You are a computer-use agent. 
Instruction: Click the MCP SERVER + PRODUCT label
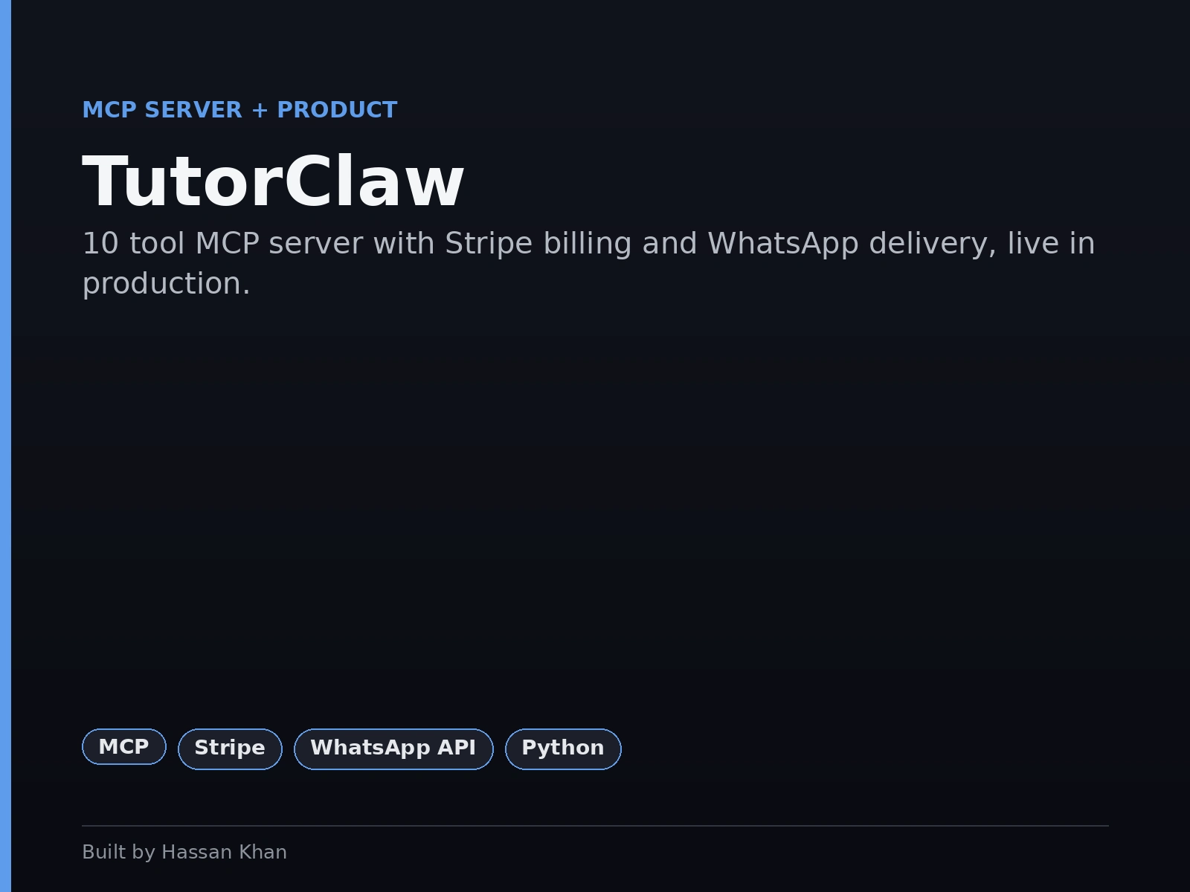239,110
